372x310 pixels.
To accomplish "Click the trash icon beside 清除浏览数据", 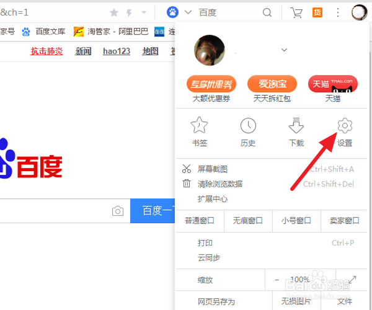I will click(187, 184).
